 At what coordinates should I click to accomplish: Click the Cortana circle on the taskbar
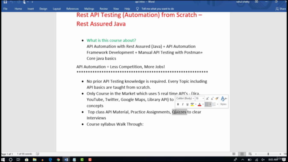[x=10, y=160]
